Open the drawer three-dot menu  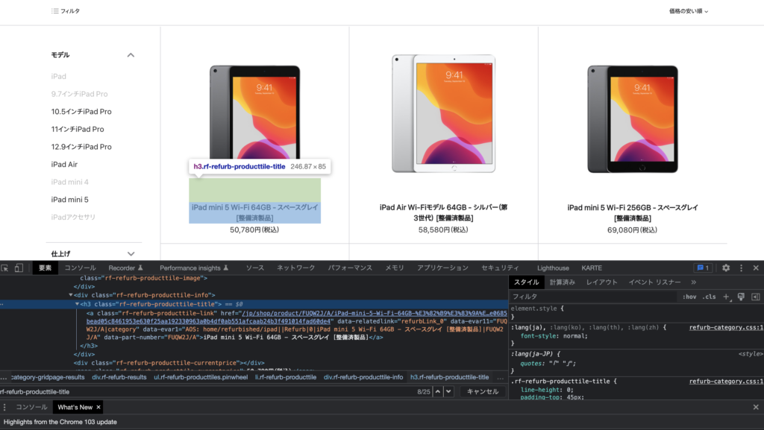point(4,407)
